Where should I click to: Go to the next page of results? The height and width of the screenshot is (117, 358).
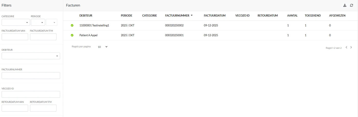pos(351,47)
